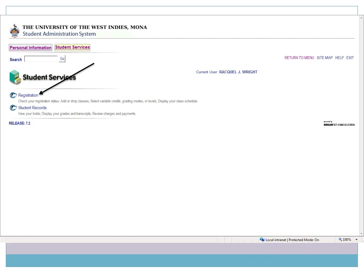The height and width of the screenshot is (273, 364).
Task: Click the Student Records description about holds
Action: (x=77, y=114)
